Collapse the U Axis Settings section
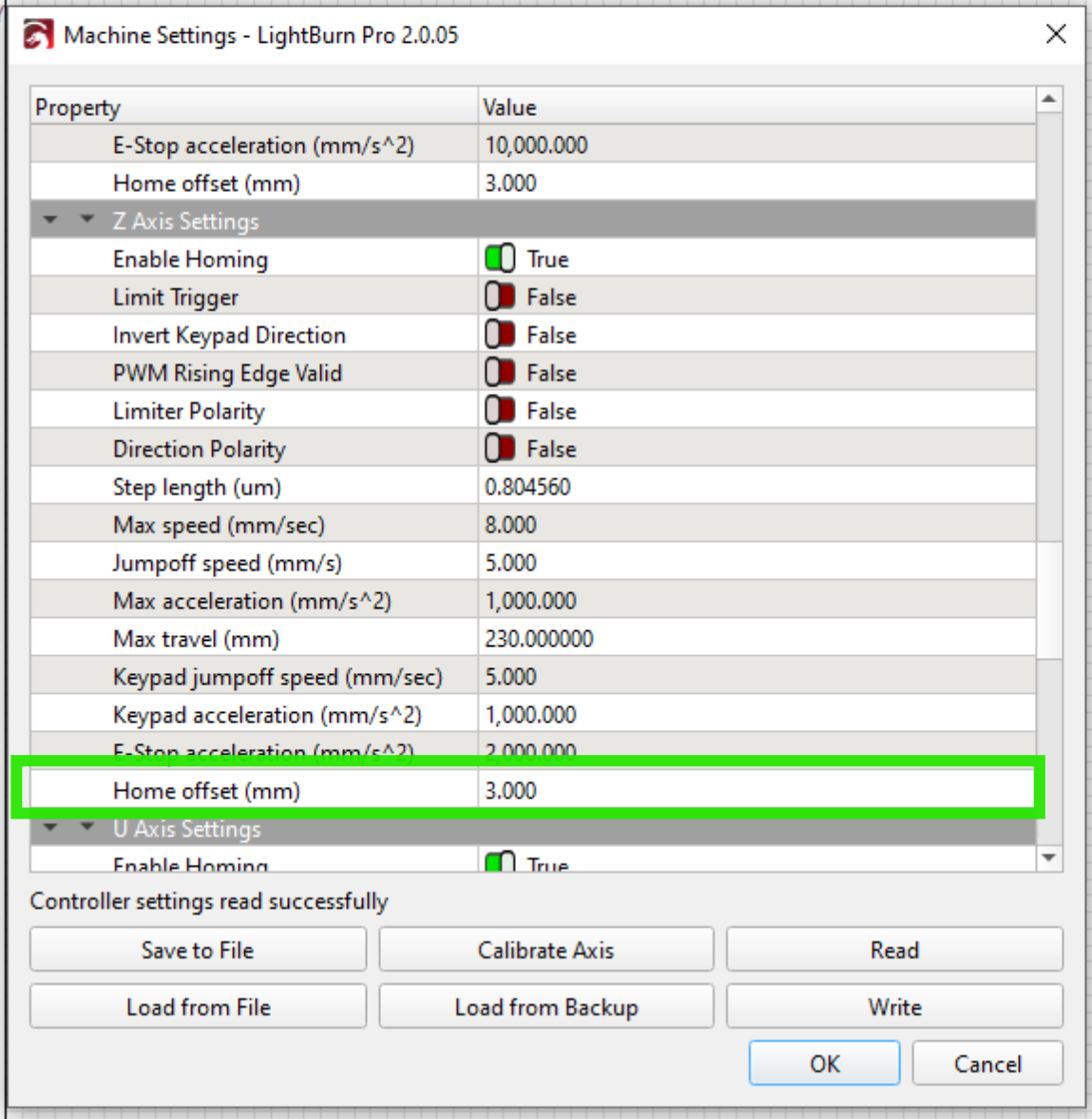 pyautogui.click(x=87, y=828)
